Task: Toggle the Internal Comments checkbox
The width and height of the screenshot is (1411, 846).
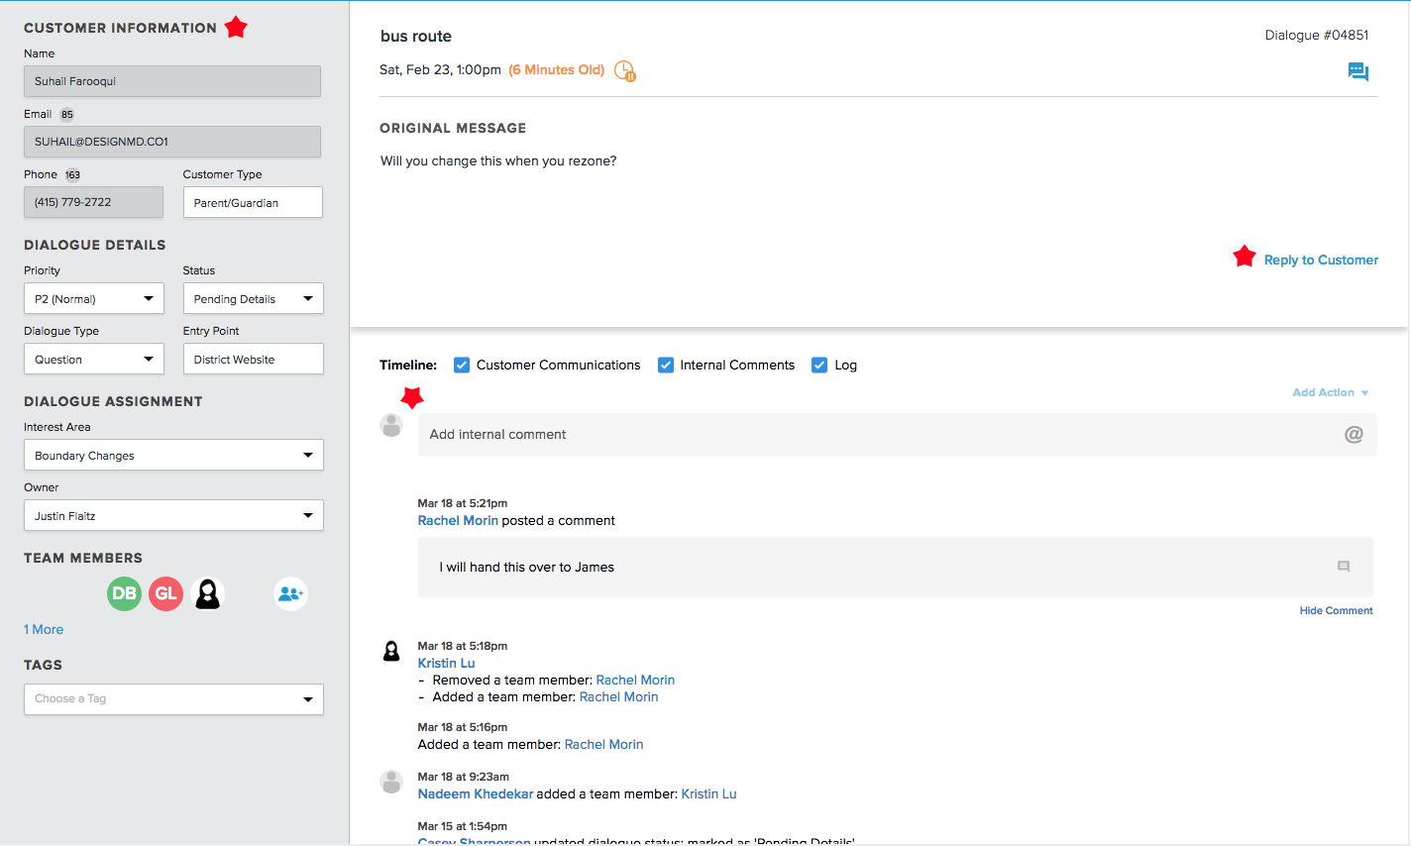Action: pyautogui.click(x=666, y=365)
